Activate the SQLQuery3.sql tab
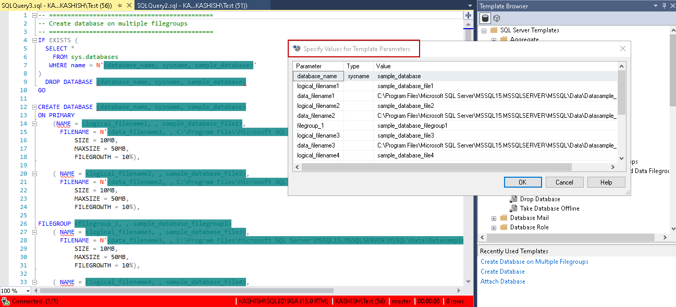 point(57,6)
